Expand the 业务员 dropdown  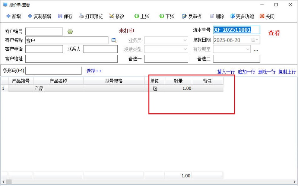click(185, 40)
